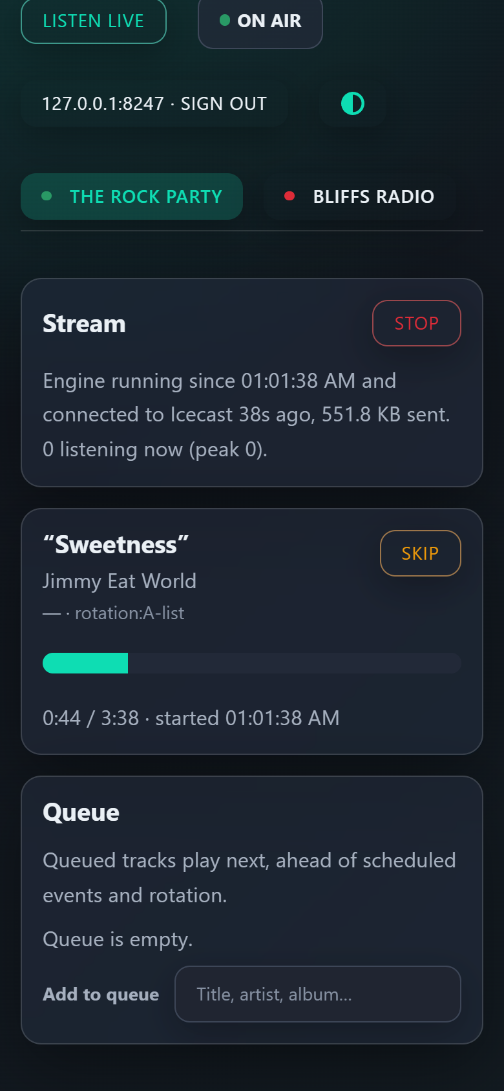Click the green dot in ON AIR badge
Screen dimensions: 504x1091
[225, 20]
